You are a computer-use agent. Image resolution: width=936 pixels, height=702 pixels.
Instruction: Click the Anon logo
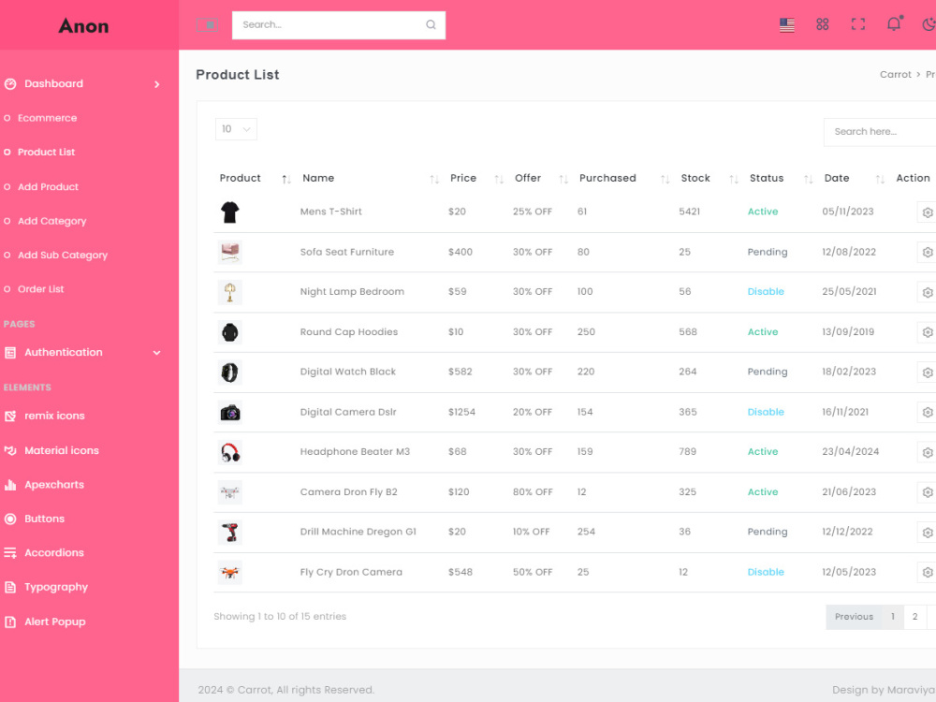tap(83, 25)
